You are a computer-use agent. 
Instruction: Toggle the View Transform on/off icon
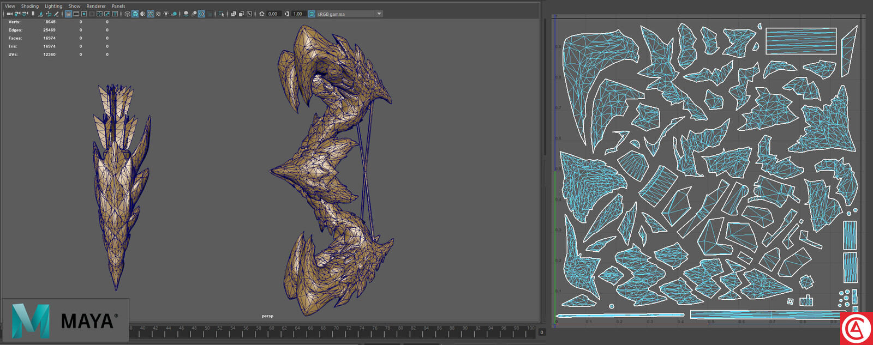point(312,14)
